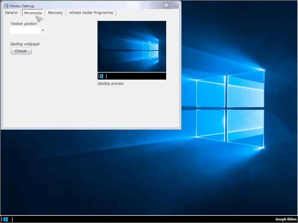Click the Taskbar position label
298x223 pixels.
pyautogui.click(x=23, y=24)
